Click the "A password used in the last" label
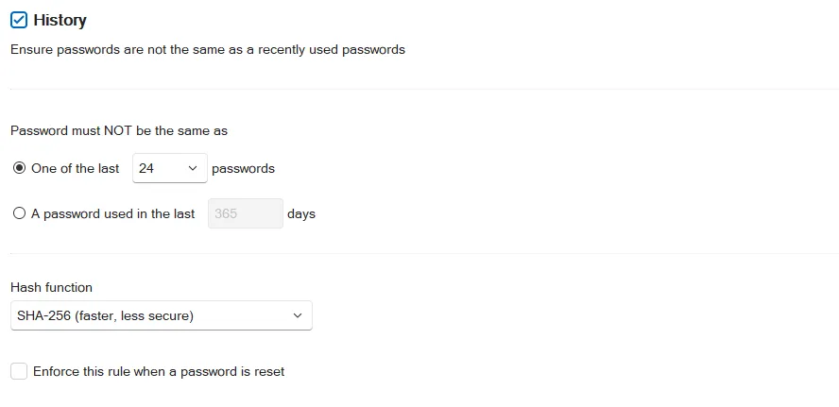This screenshot has width=839, height=407. pos(112,214)
